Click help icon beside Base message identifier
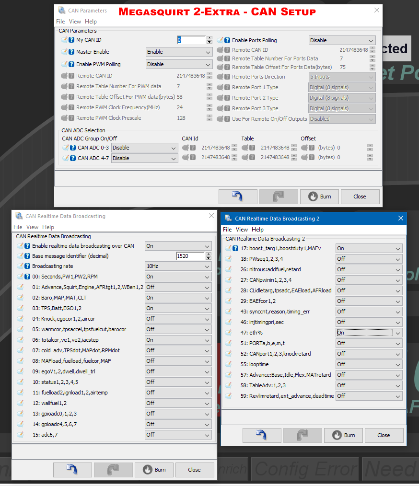The width and height of the screenshot is (419, 486). (27, 256)
